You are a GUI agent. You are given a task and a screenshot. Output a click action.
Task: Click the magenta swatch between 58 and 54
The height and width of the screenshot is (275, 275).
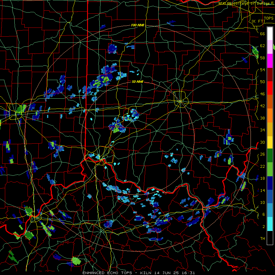[x=270, y=61]
